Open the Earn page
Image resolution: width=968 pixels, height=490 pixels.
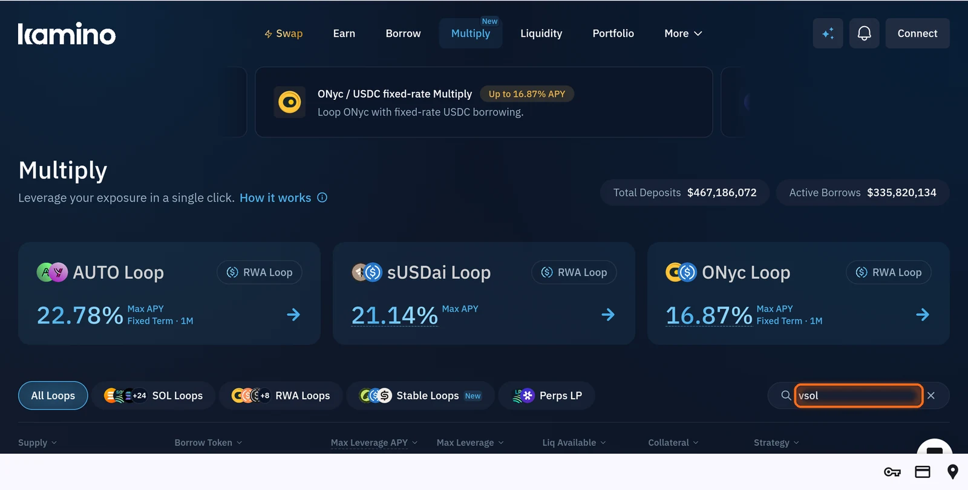[344, 33]
